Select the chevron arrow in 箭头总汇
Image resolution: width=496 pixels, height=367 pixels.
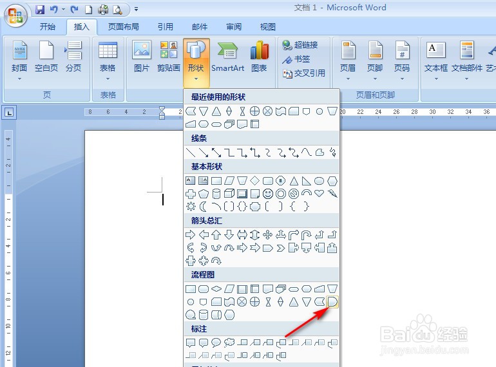click(281, 248)
